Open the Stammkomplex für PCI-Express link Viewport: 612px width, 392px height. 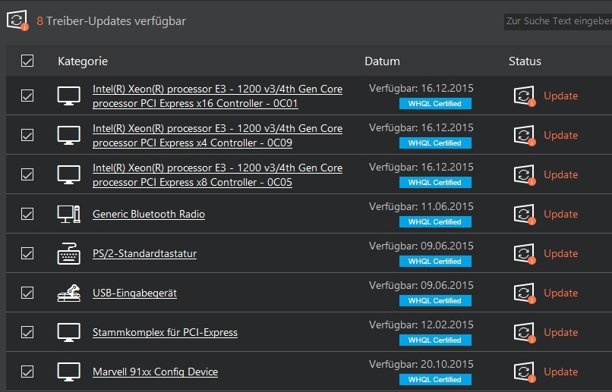(x=165, y=332)
